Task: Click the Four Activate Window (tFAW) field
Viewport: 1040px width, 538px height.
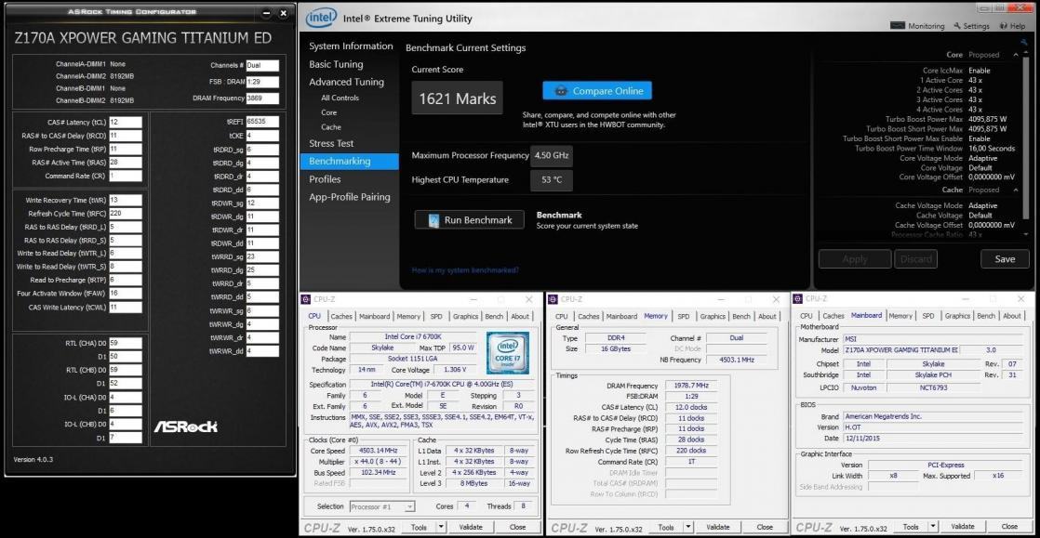Action: (126, 294)
